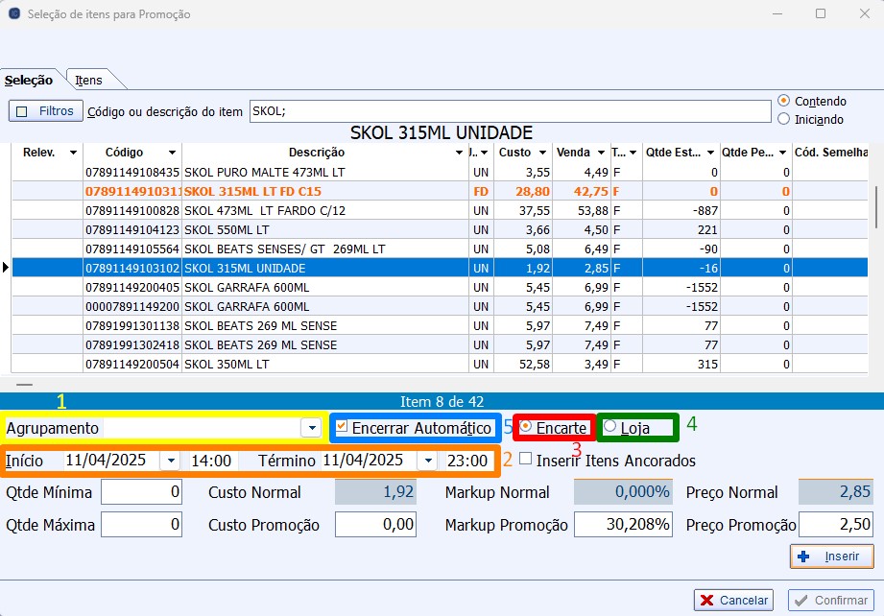
Task: Click the Preço Normal value 2,85
Action: tap(836, 492)
